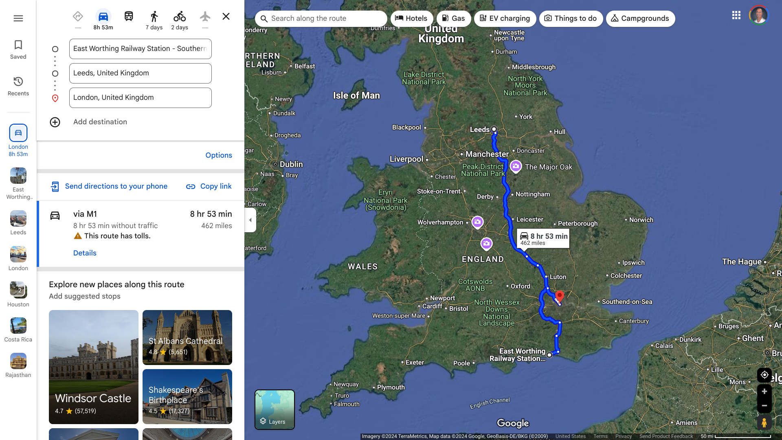The image size is (782, 440).
Task: Open the Layers map thumbnail
Action: (275, 409)
